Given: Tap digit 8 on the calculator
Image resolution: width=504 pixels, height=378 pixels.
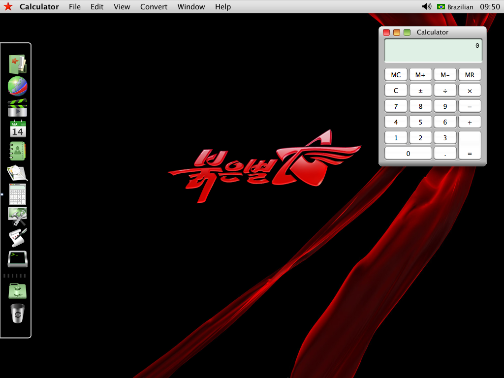Looking at the screenshot, I should pyautogui.click(x=420, y=106).
